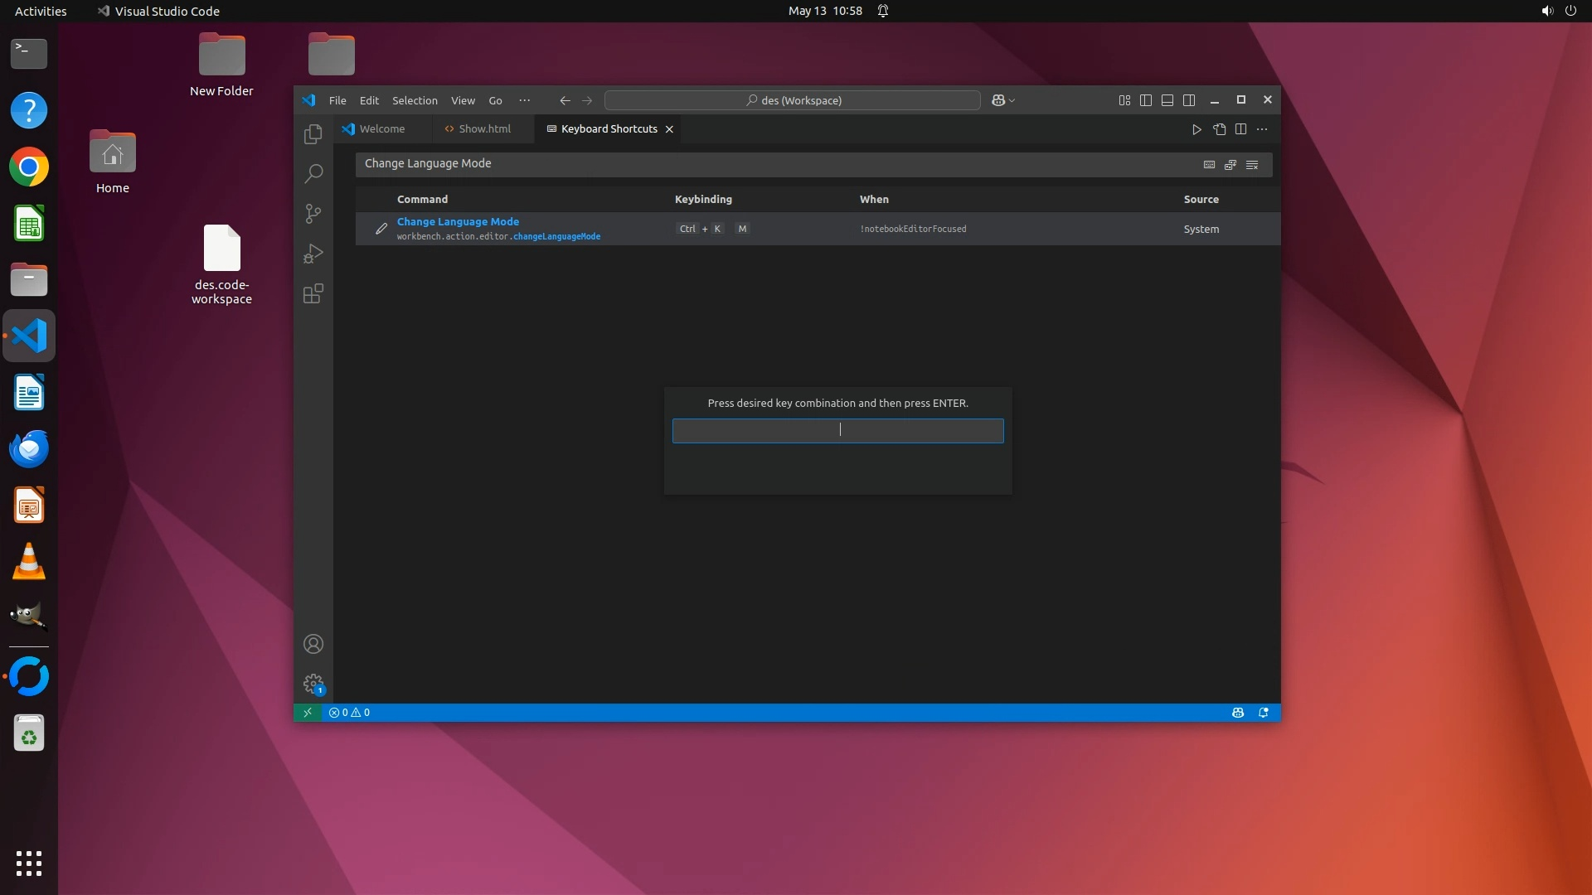1592x895 pixels.
Task: Click the errors and warnings status indicator
Action: 349,713
